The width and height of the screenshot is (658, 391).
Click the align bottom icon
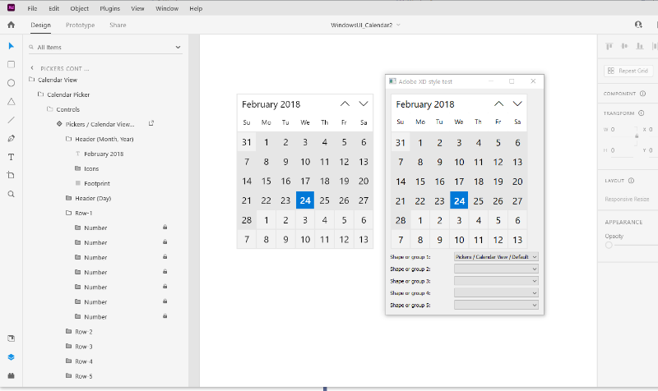tap(640, 46)
